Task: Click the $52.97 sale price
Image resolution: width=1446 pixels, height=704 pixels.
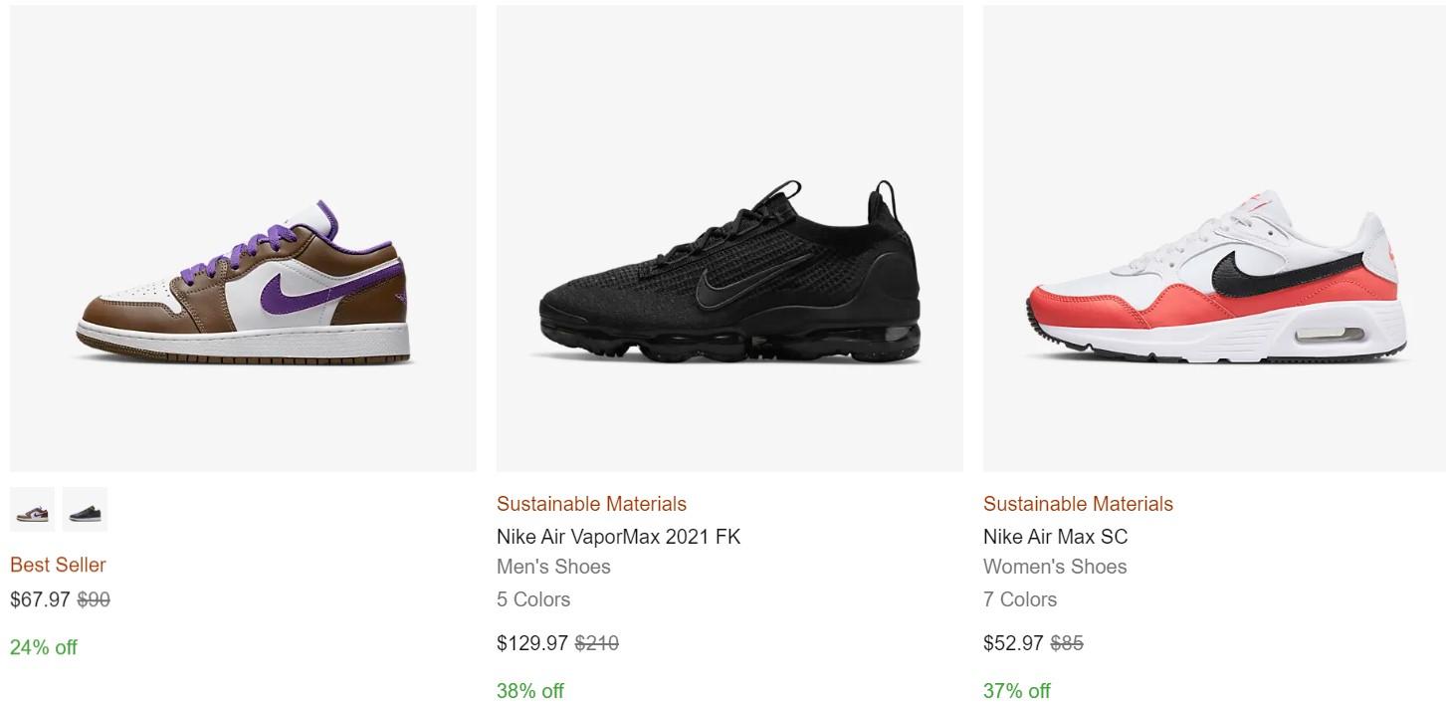Action: coord(1013,643)
